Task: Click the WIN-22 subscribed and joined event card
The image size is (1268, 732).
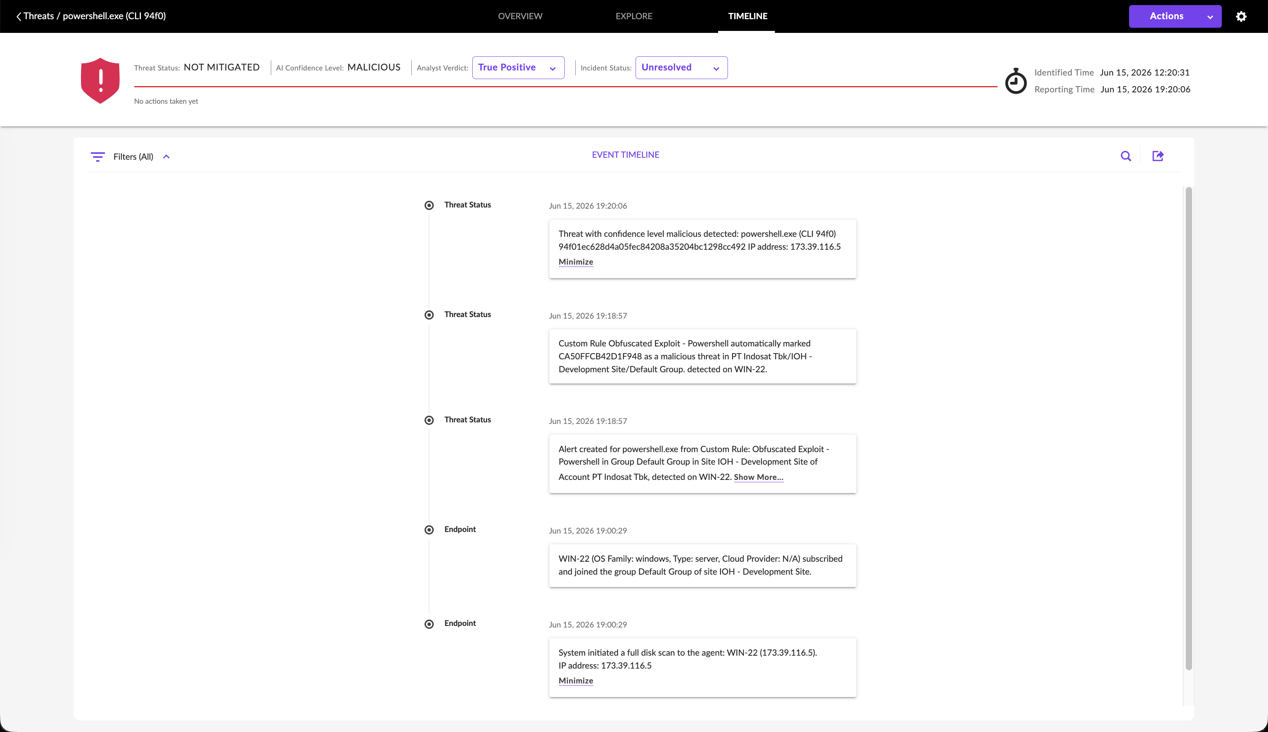Action: point(702,566)
